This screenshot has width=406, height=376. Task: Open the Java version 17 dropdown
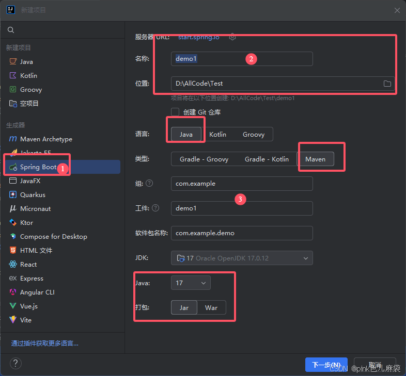pyautogui.click(x=191, y=283)
